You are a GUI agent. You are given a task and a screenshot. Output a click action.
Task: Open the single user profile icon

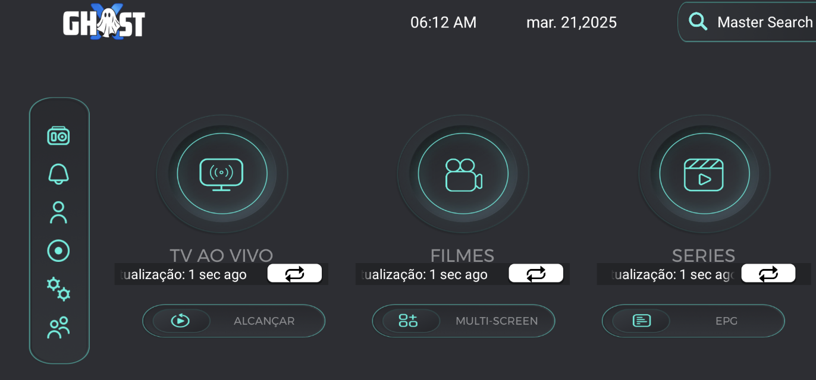(x=58, y=213)
